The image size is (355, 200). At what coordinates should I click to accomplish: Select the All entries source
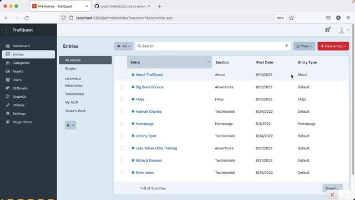tap(85, 60)
